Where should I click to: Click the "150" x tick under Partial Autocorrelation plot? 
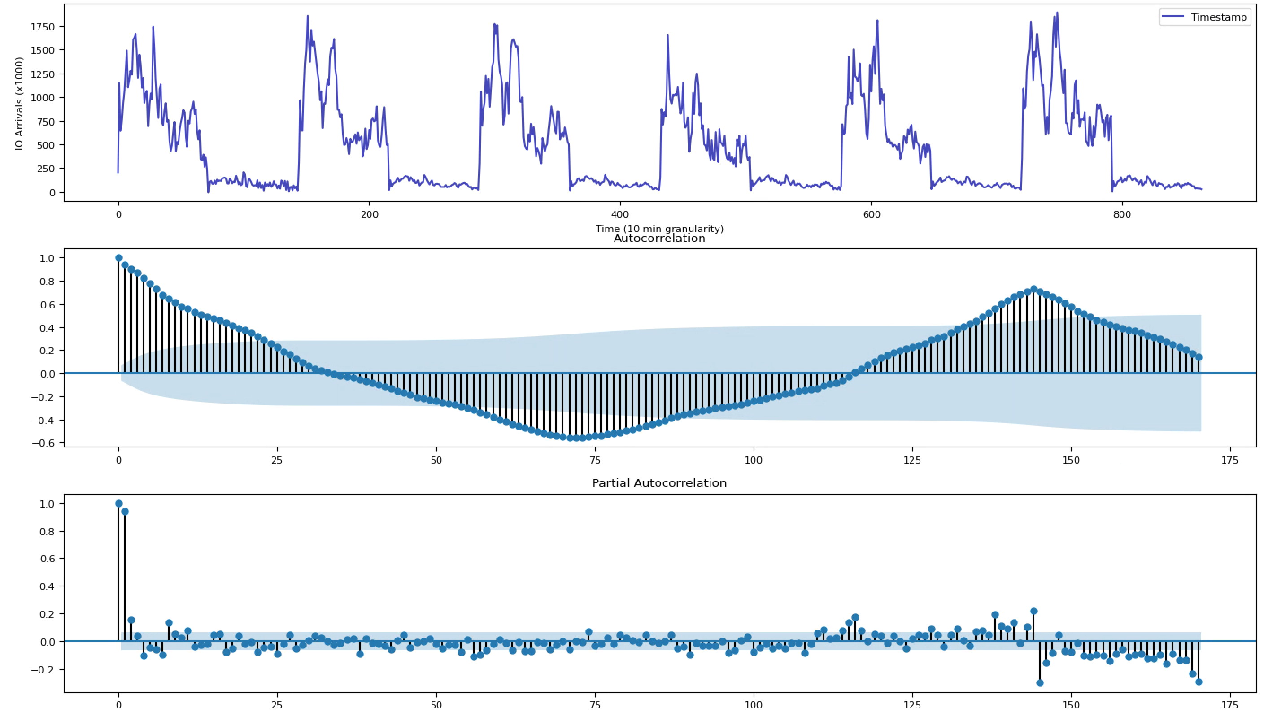pyautogui.click(x=1071, y=706)
